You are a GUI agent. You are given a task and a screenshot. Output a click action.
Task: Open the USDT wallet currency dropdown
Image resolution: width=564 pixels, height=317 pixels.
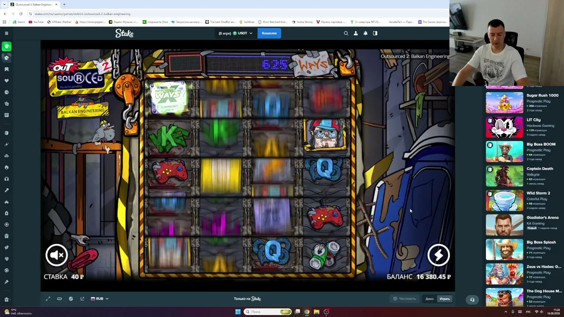242,33
